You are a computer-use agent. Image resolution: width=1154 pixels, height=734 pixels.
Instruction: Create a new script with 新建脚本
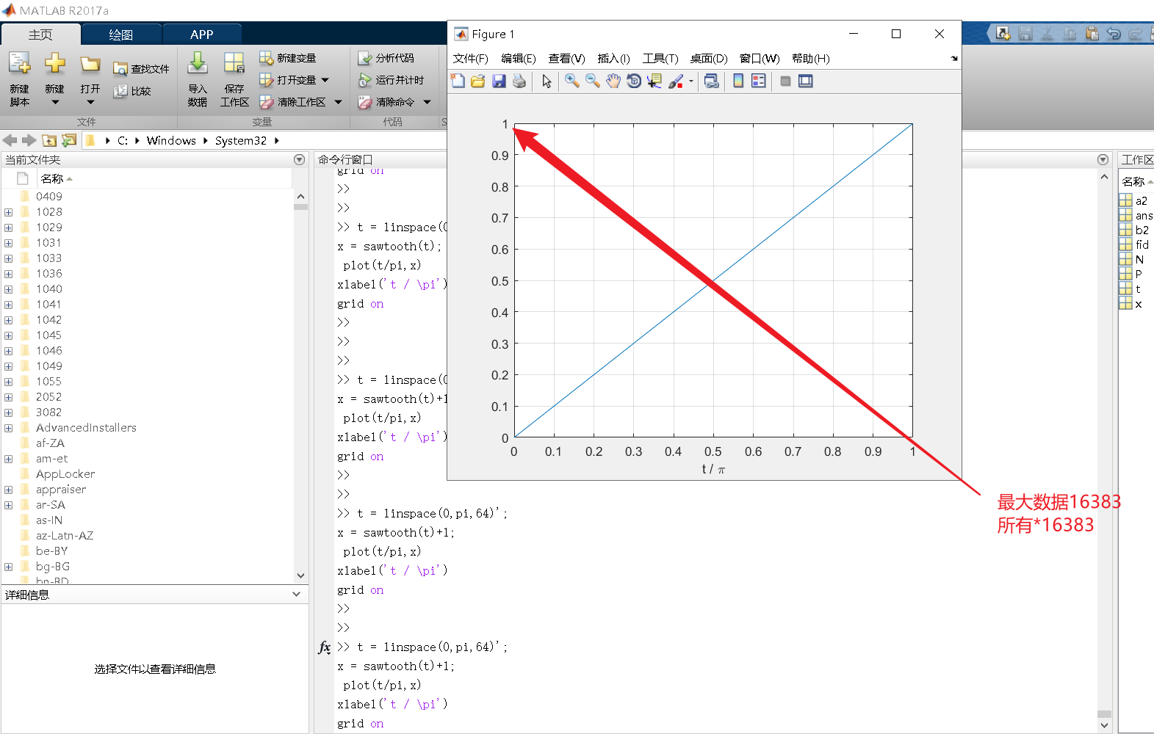pos(20,79)
